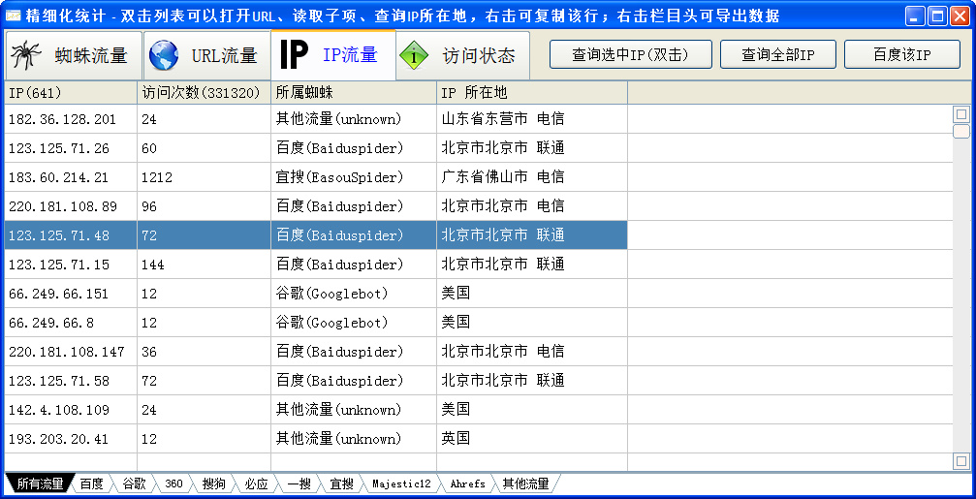
Task: Select row with IP 220.181.108.147
Action: click(316, 352)
